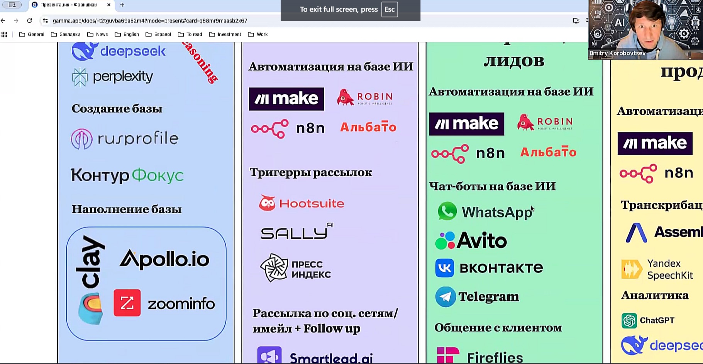Close the Презентация - Франшизы tab
703x364 pixels.
[x=109, y=5]
